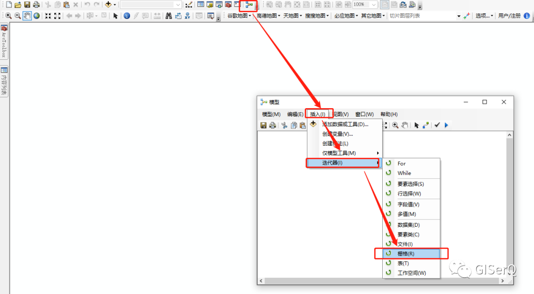Click the blue info icon after 用户/注册
534x294 pixels.
527,16
